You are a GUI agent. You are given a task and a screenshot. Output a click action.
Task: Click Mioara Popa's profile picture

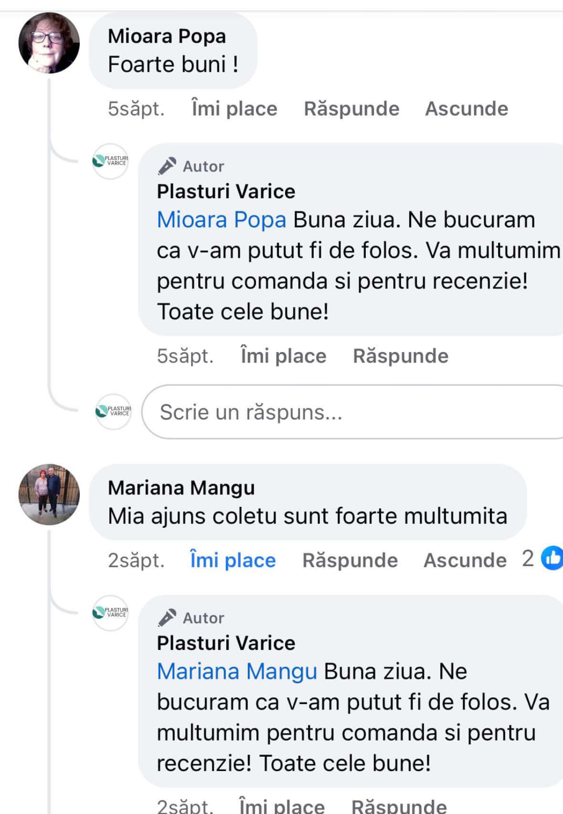click(x=49, y=43)
